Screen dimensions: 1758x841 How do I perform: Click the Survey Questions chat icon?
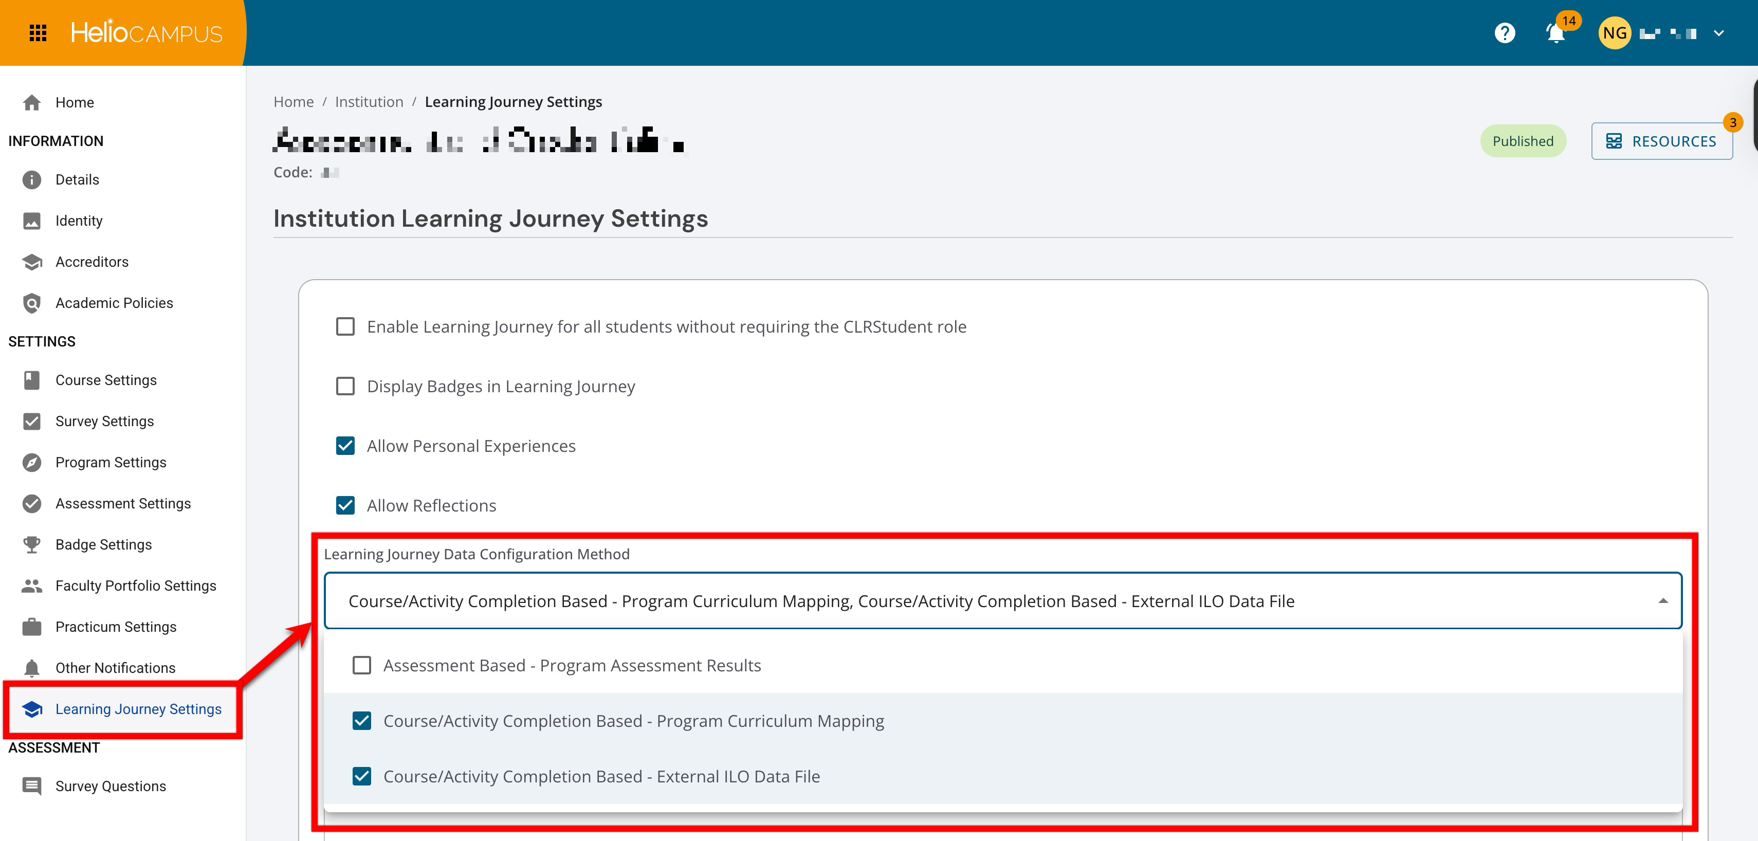click(31, 787)
